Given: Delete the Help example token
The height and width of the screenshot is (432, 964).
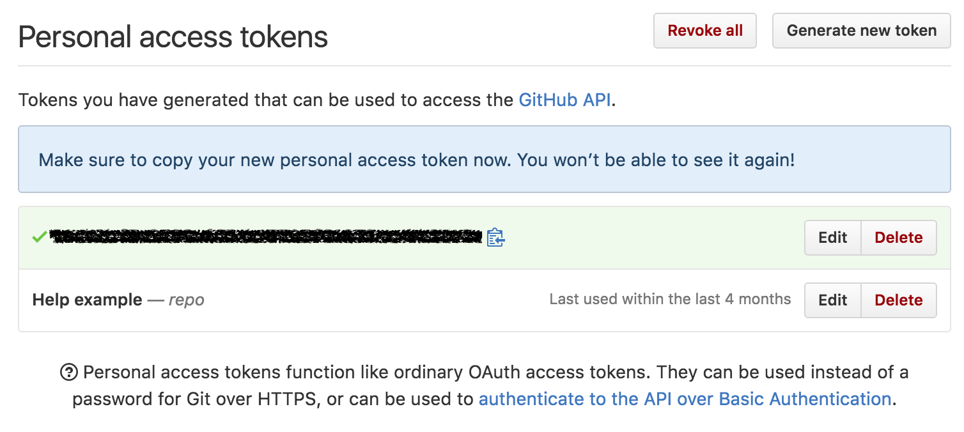Looking at the screenshot, I should click(898, 300).
